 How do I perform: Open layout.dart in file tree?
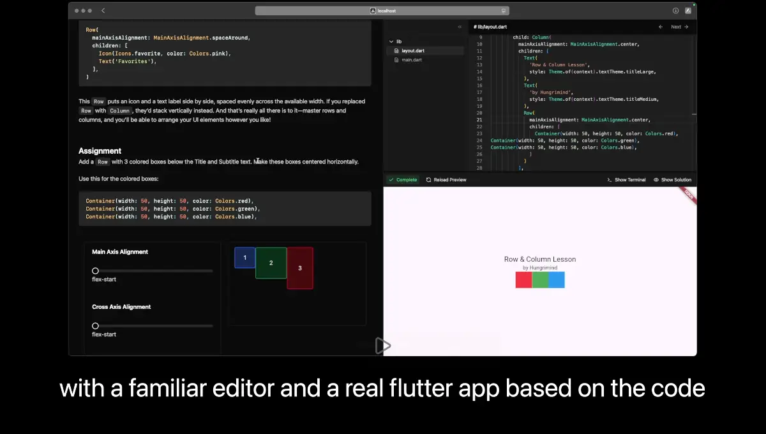(x=412, y=50)
